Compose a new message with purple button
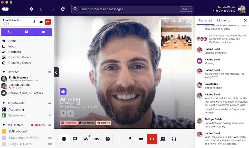The height and width of the screenshot is (148, 249). [x=27, y=32]
